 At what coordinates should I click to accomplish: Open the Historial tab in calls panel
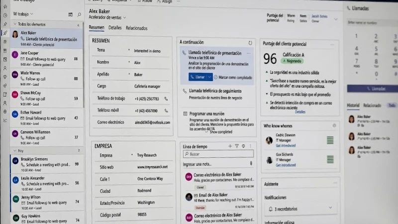(353, 106)
